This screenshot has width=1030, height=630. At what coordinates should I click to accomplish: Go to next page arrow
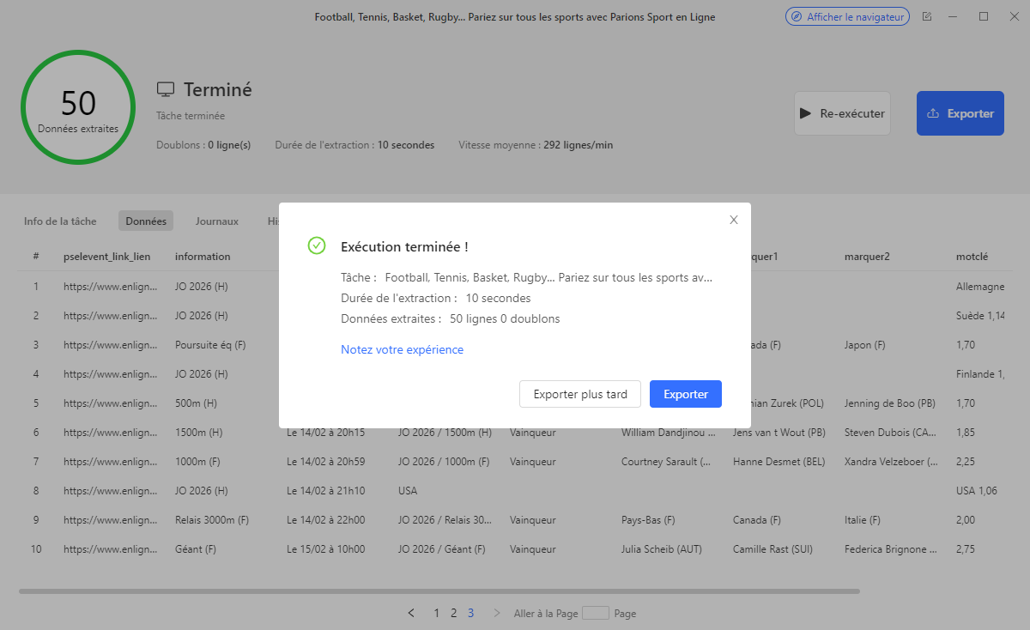tap(496, 613)
